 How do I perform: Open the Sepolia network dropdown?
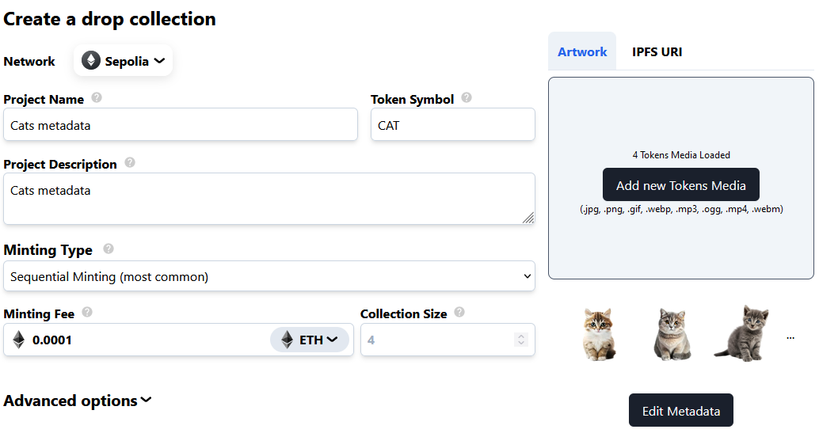coord(124,61)
